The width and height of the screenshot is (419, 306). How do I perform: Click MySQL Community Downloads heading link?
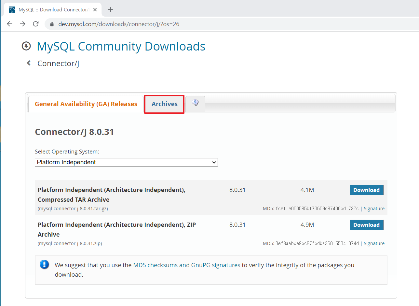[121, 46]
